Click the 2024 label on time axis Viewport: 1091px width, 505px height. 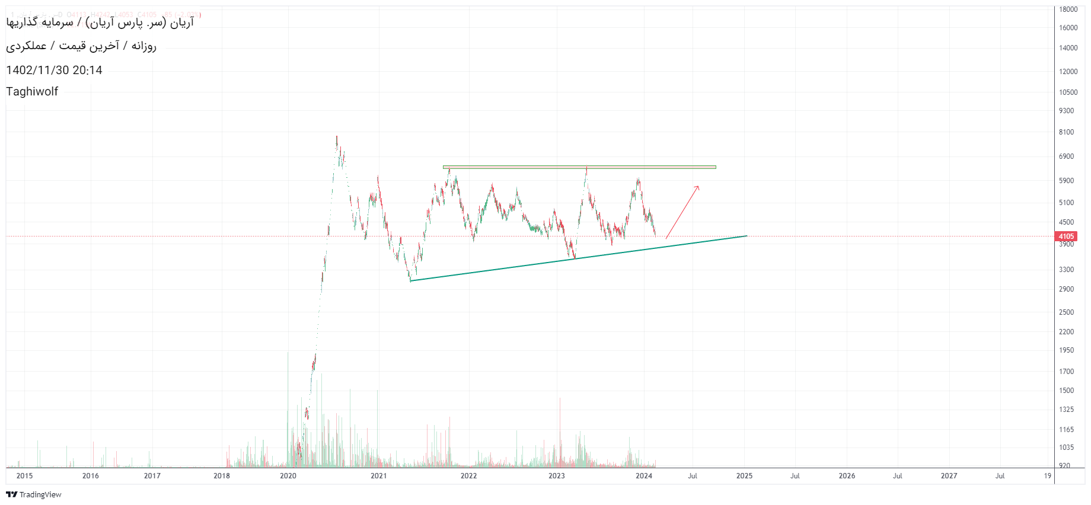tap(644, 475)
